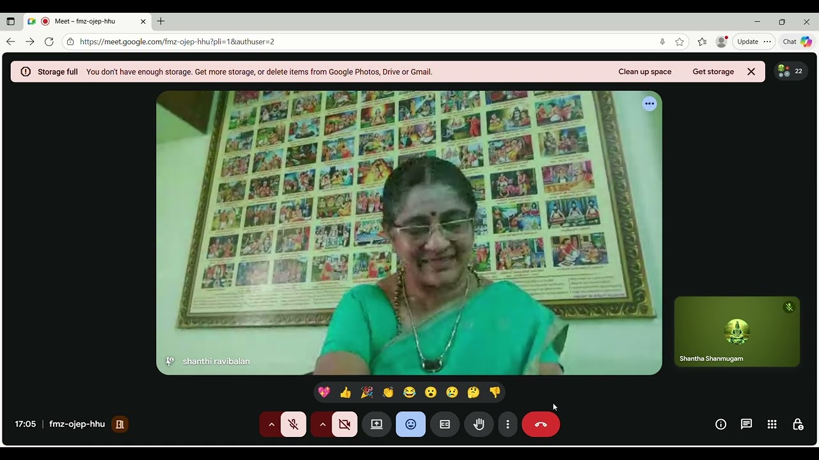Screen dimensions: 819x460
Task: Start presenting your screen
Action: click(377, 424)
